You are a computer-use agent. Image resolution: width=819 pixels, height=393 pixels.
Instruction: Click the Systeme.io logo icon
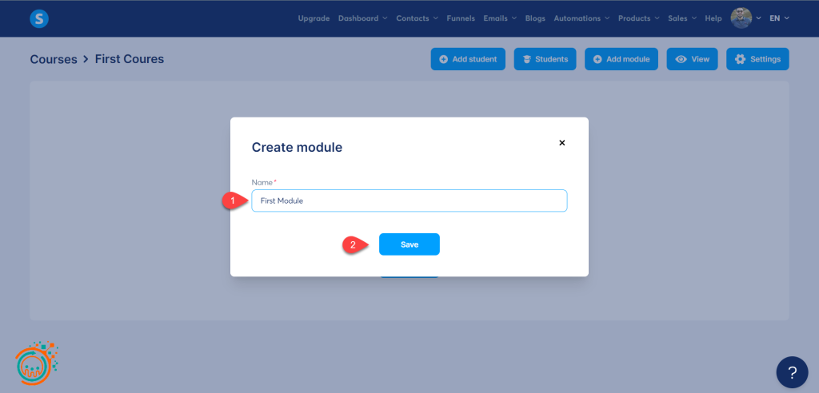[38, 18]
